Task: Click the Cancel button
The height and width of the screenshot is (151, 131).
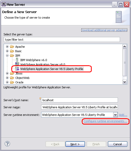Action: (x=118, y=144)
